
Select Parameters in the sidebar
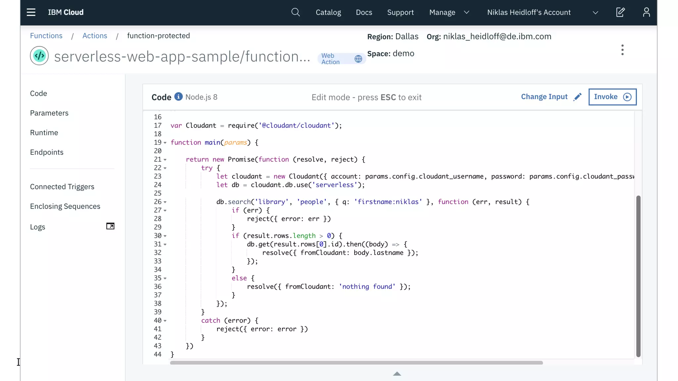49,113
